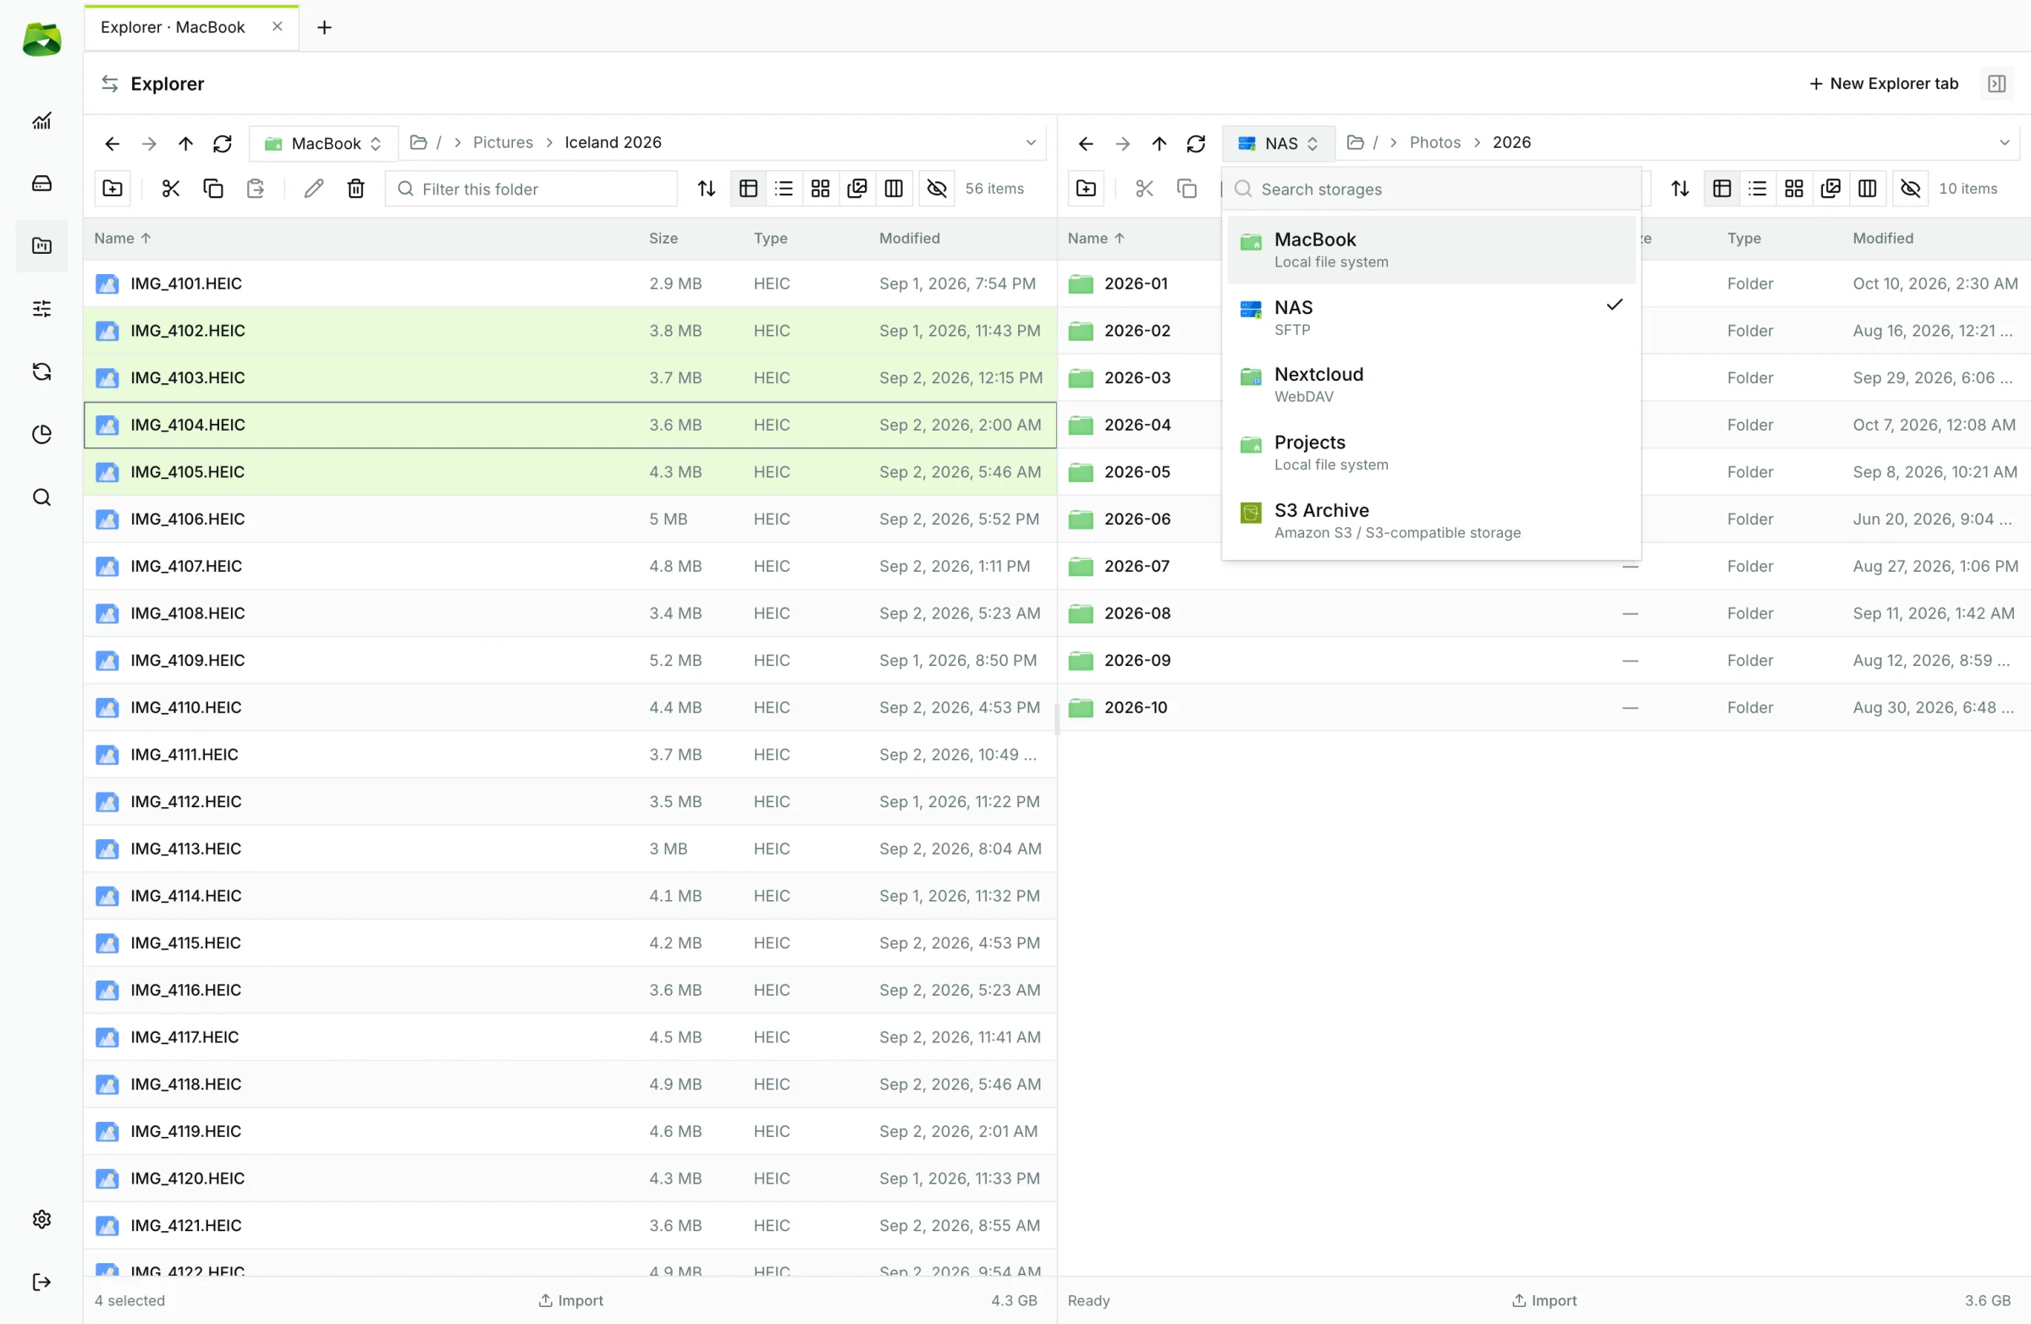This screenshot has width=2031, height=1324.
Task: Sort left pane by Name column header
Action: point(122,238)
